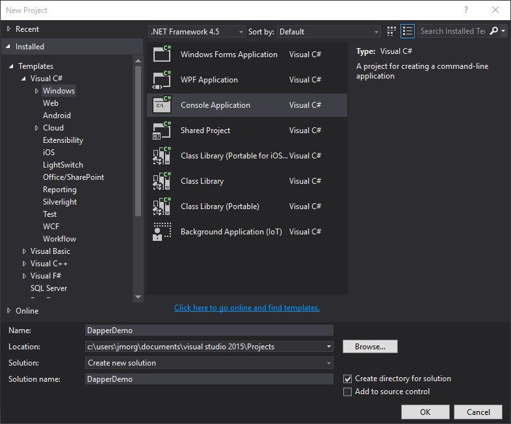511x424 pixels.
Task: Toggle Create directory for solution checkbox
Action: (x=347, y=379)
